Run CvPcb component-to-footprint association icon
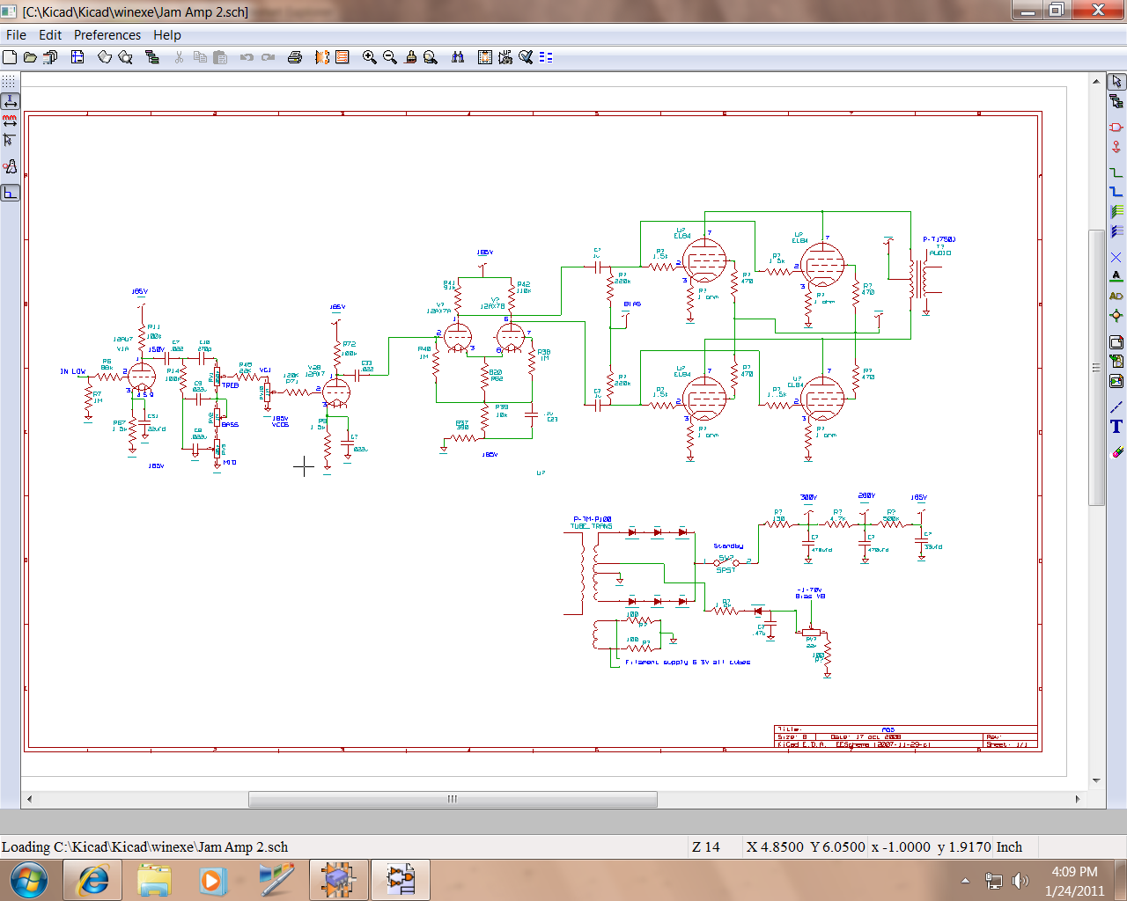This screenshot has height=901, width=1127. click(322, 57)
